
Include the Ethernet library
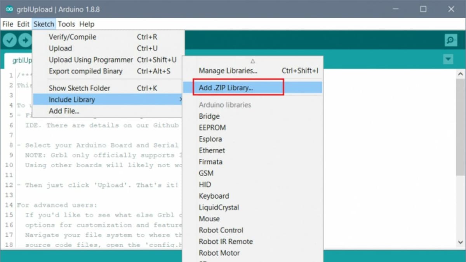pos(253,150)
